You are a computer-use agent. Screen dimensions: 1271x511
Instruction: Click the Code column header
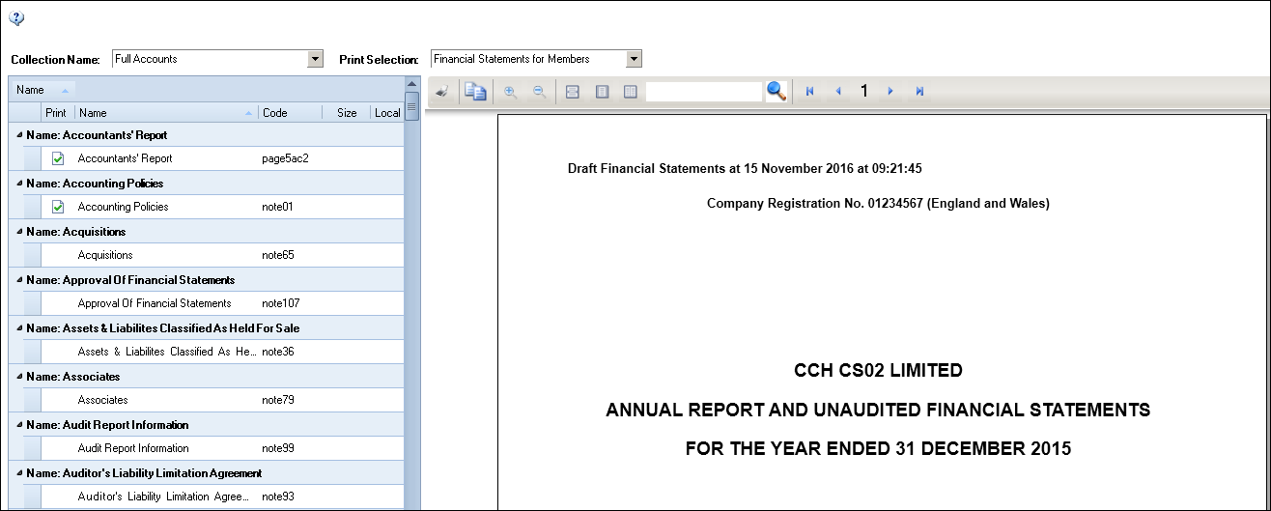point(290,113)
